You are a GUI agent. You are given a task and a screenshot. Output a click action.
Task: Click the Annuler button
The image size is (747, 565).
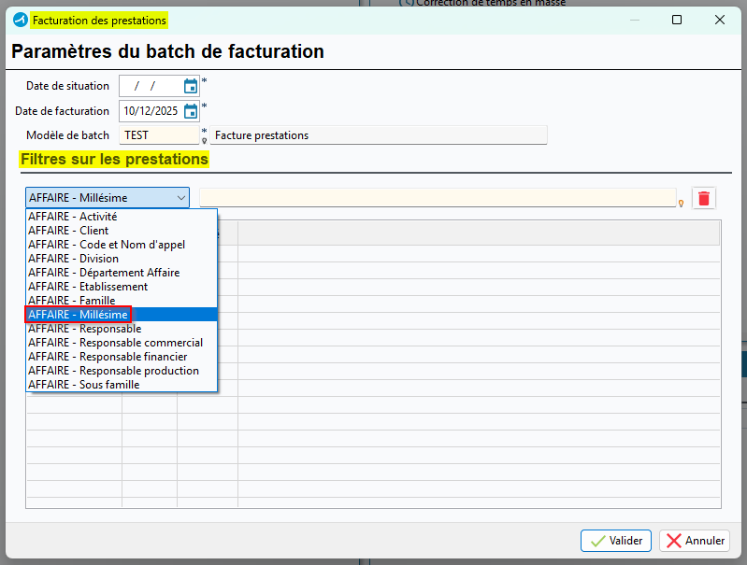[694, 541]
